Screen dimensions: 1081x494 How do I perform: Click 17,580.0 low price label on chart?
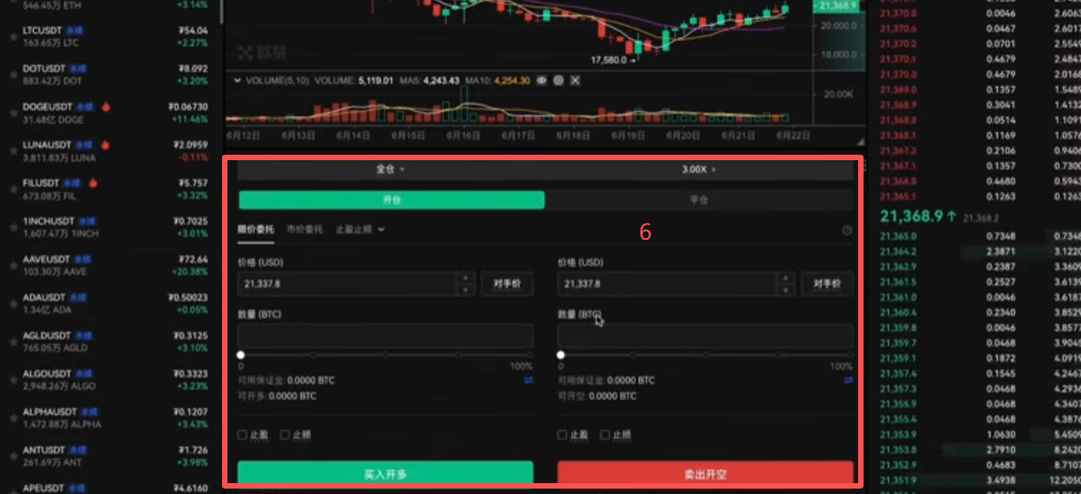point(609,60)
